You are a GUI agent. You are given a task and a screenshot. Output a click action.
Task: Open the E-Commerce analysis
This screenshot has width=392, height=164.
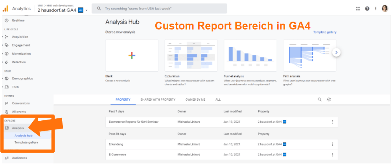click(118, 155)
